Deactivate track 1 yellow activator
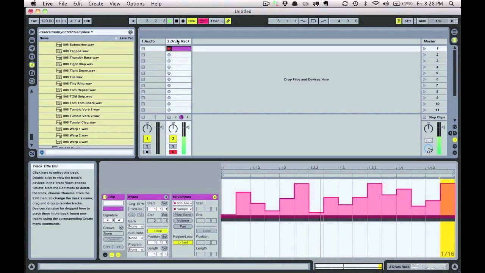This screenshot has height=273, width=485. (147, 139)
